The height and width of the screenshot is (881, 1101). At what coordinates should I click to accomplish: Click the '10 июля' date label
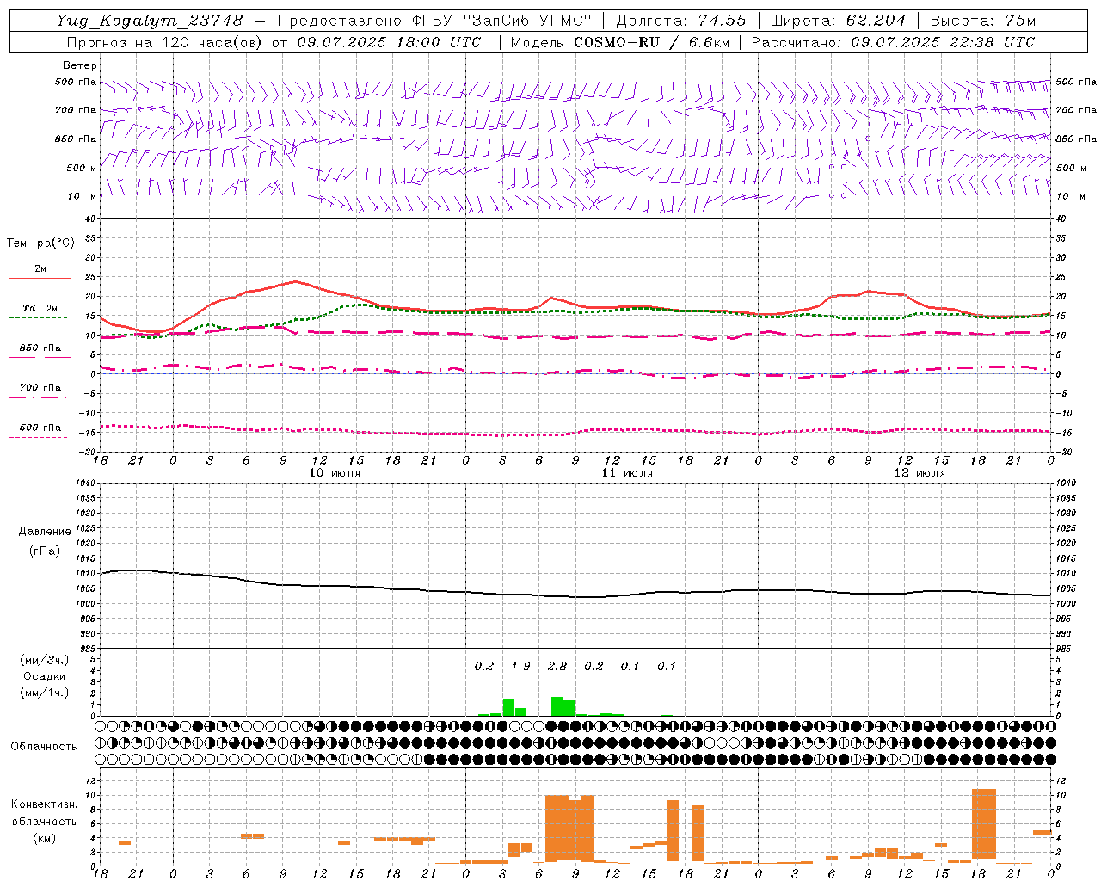tap(335, 472)
